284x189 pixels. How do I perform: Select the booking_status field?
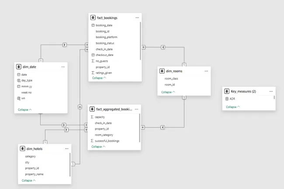pos(105,43)
